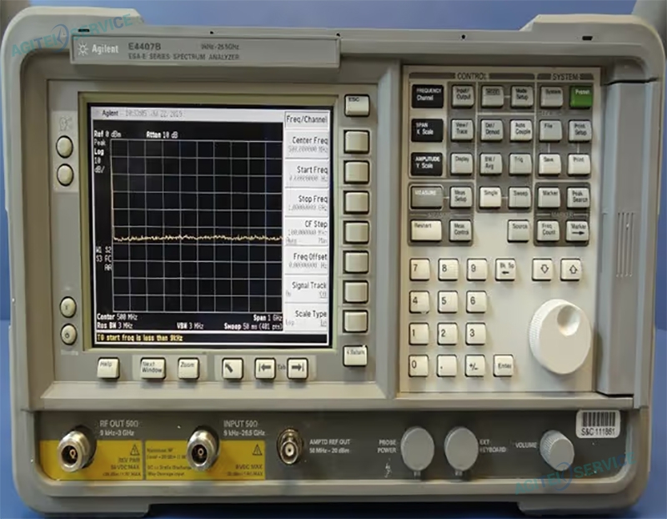Tap number key 4
Image resolution: width=667 pixels, height=519 pixels.
click(419, 301)
